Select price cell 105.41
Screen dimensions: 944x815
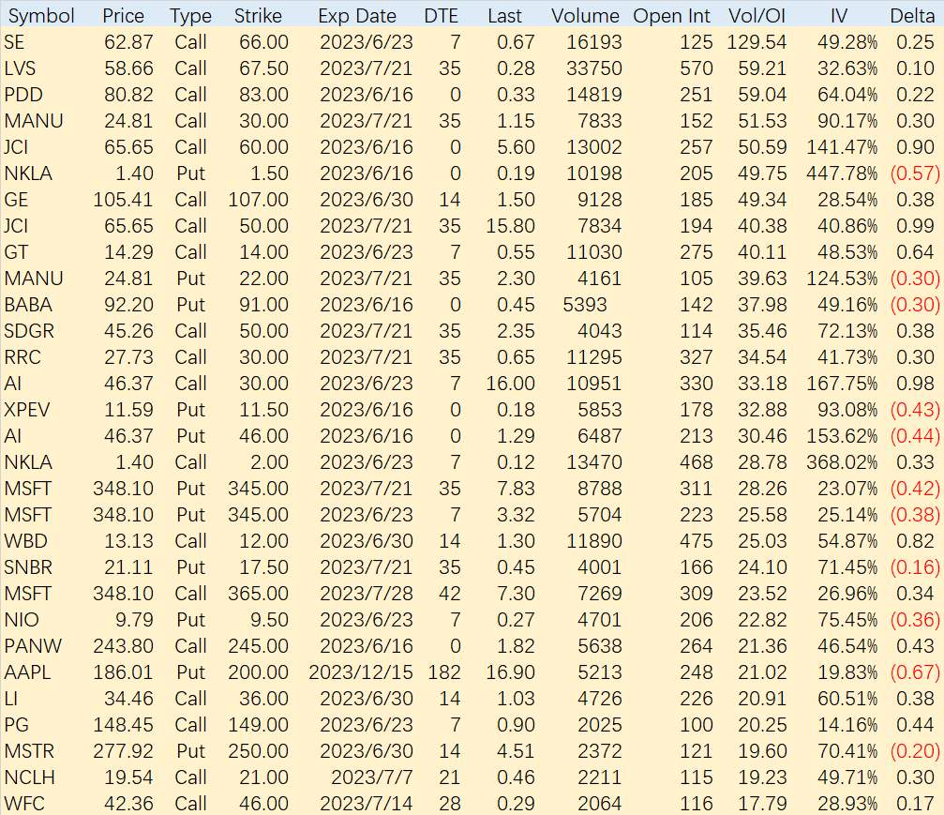coord(124,200)
